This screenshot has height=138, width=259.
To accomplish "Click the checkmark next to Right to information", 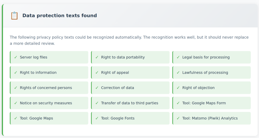I will click(x=16, y=72).
